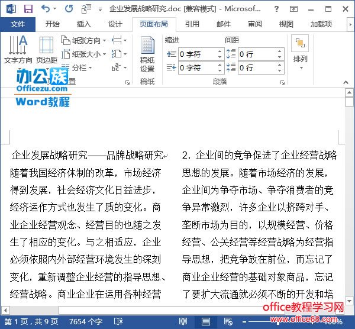Click the Redo/Repeat icon

tap(69, 9)
